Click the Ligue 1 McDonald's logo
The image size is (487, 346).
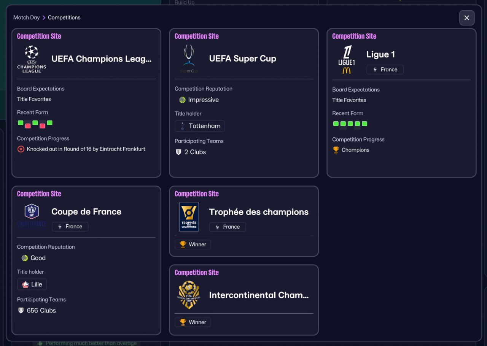point(346,60)
